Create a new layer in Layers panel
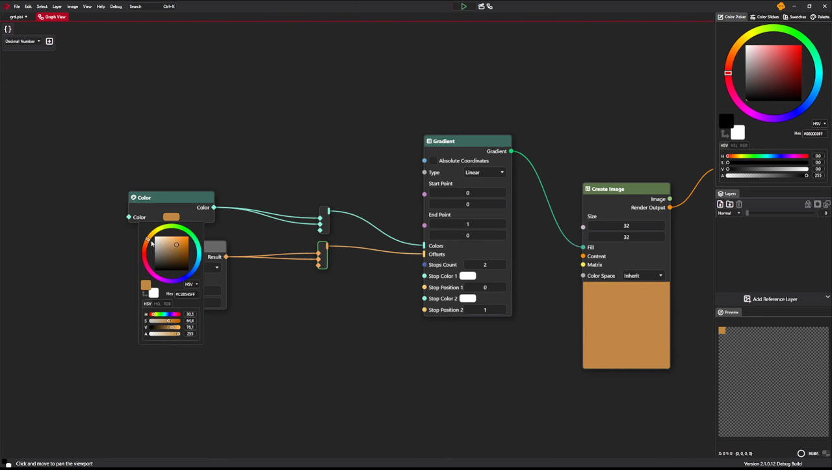Screen dimensions: 832x470 pos(720,204)
